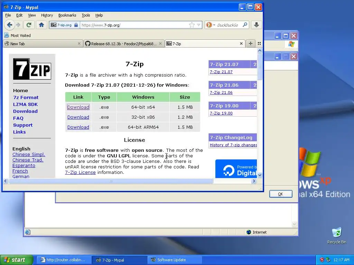
Task: Click the page icon in Internet Explorer status bar
Action: click(x=28, y=232)
